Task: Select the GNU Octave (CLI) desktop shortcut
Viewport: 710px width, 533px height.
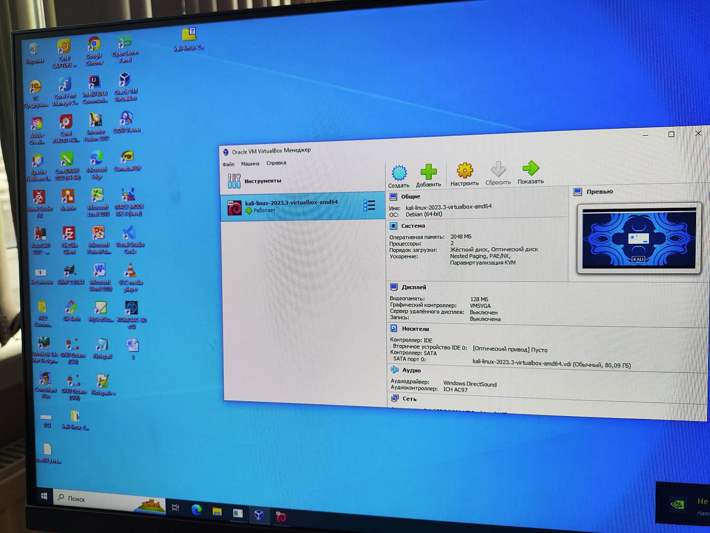Action: 73,351
